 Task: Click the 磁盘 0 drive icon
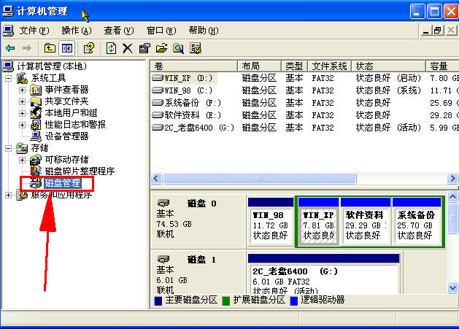[163, 203]
